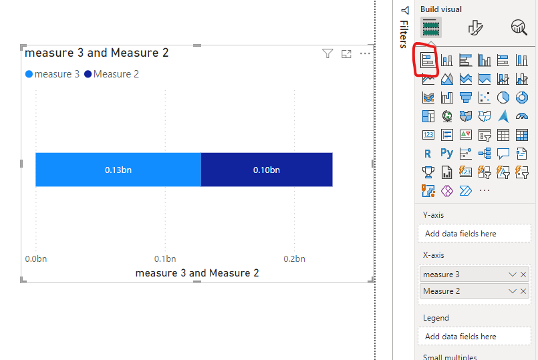Pick the 100% stacked column chart
Screen dimensions: 538x360
click(x=522, y=61)
